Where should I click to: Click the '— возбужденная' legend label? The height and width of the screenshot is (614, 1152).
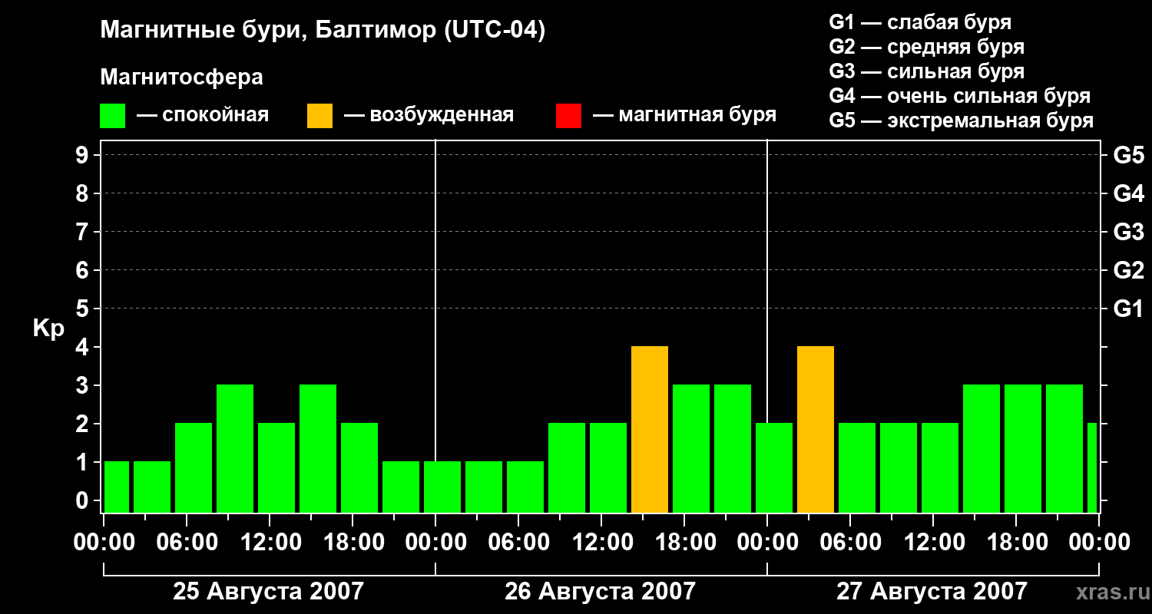(x=429, y=115)
